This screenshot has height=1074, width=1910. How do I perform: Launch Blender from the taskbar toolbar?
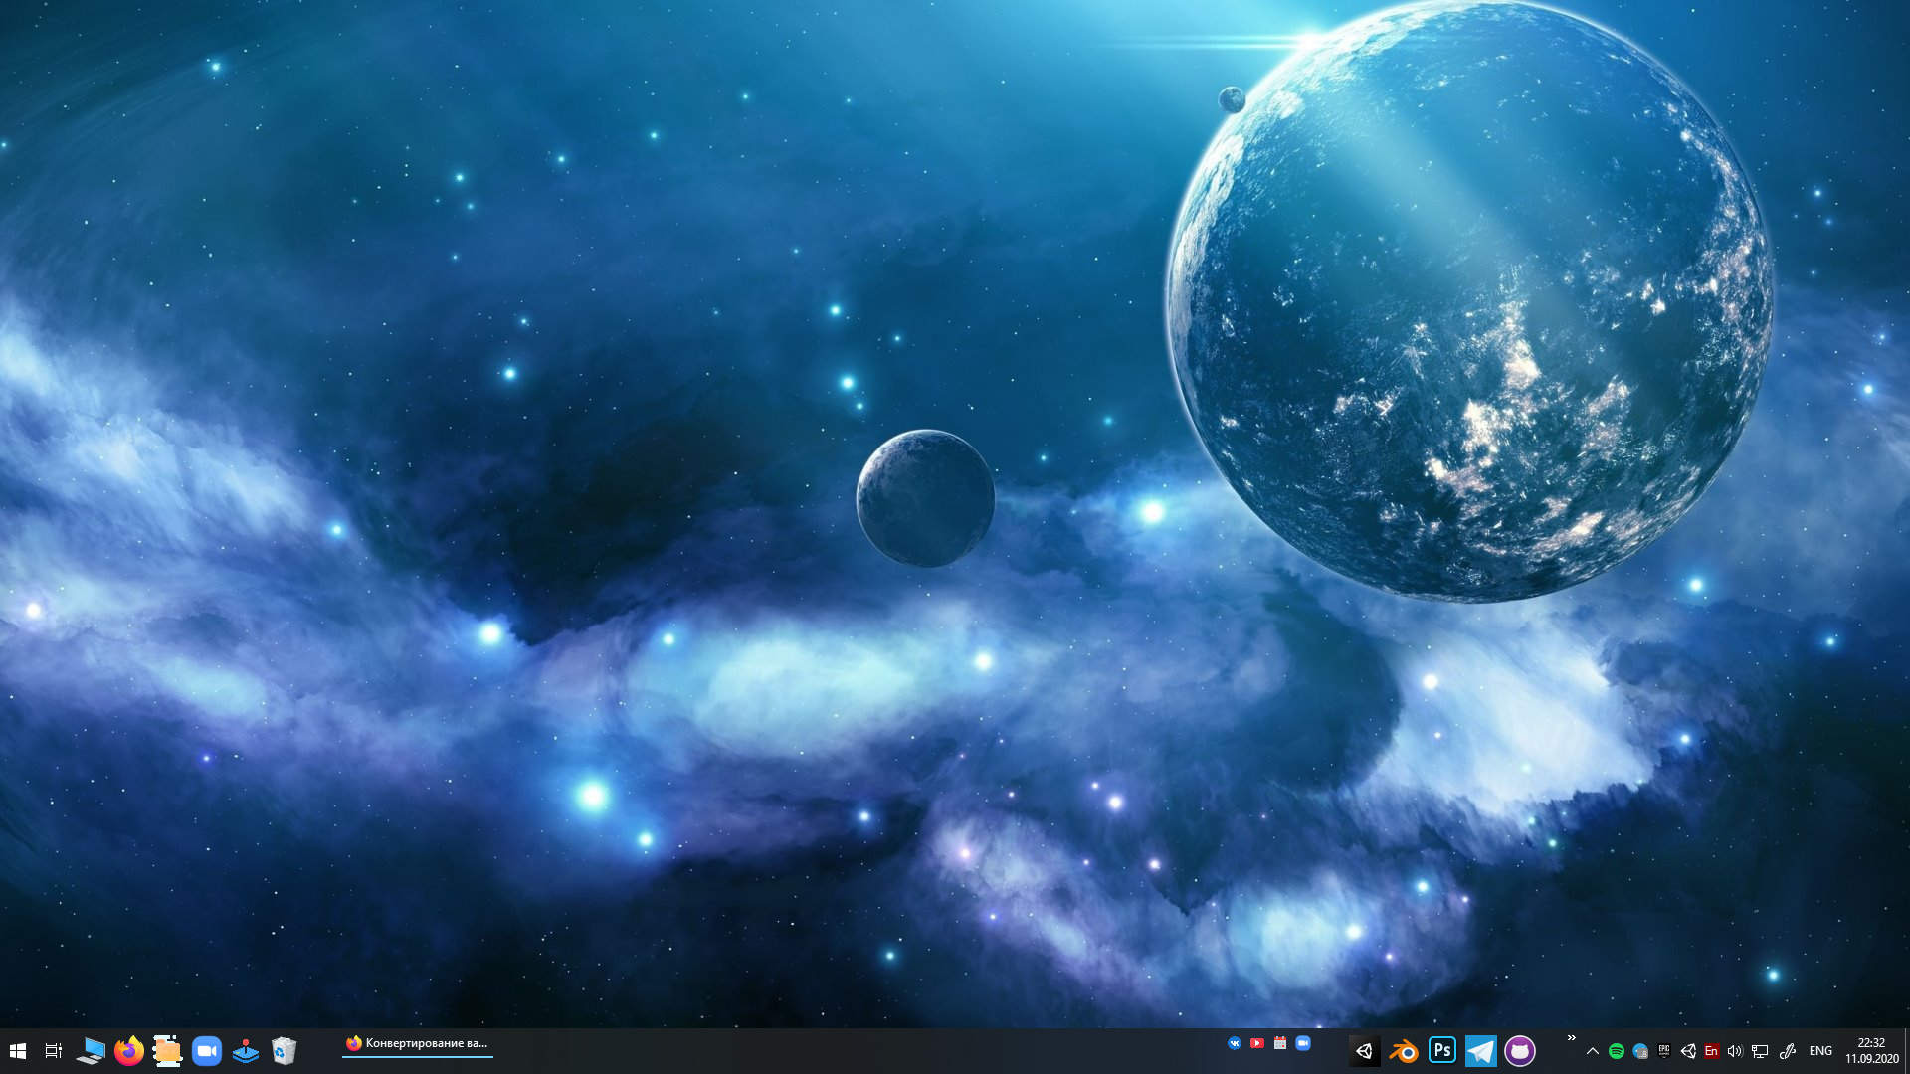[x=1403, y=1051]
